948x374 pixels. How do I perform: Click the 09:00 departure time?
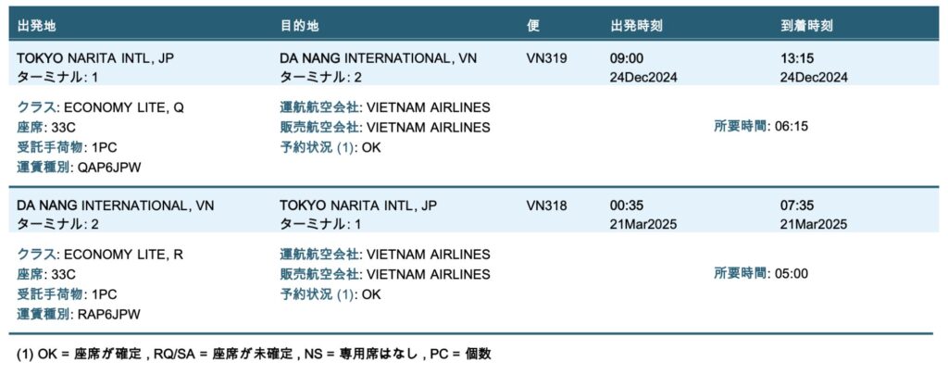[x=627, y=58]
